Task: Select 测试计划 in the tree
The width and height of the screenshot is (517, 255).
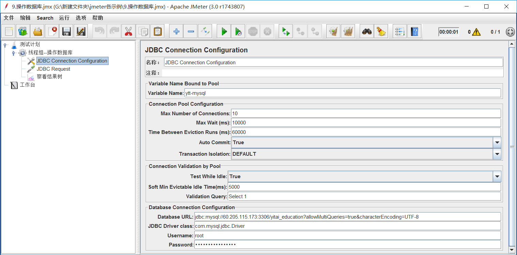Action: pos(30,45)
